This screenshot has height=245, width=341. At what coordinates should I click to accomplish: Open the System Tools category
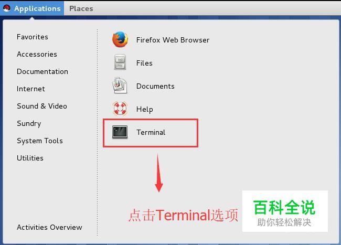point(40,141)
